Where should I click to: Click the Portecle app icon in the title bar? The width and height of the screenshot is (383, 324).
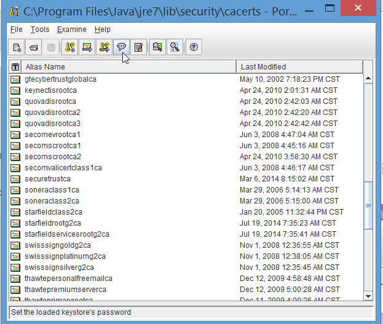coord(14,11)
